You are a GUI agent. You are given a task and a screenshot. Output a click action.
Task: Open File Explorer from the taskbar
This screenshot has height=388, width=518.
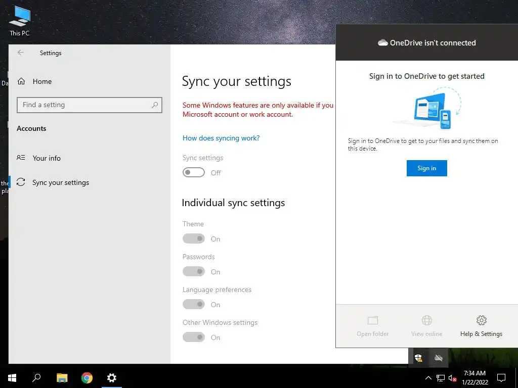(x=62, y=378)
